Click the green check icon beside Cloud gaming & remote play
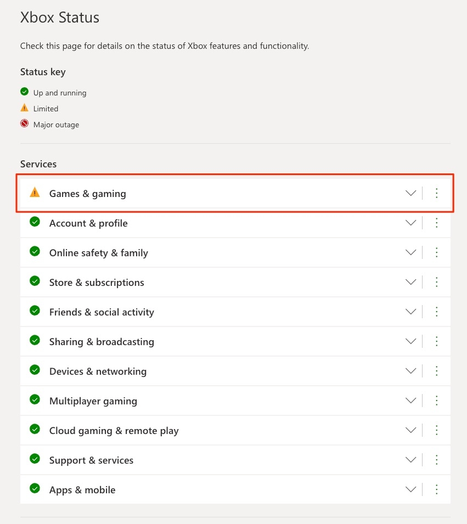Screen dimensions: 467x524 tap(35, 429)
